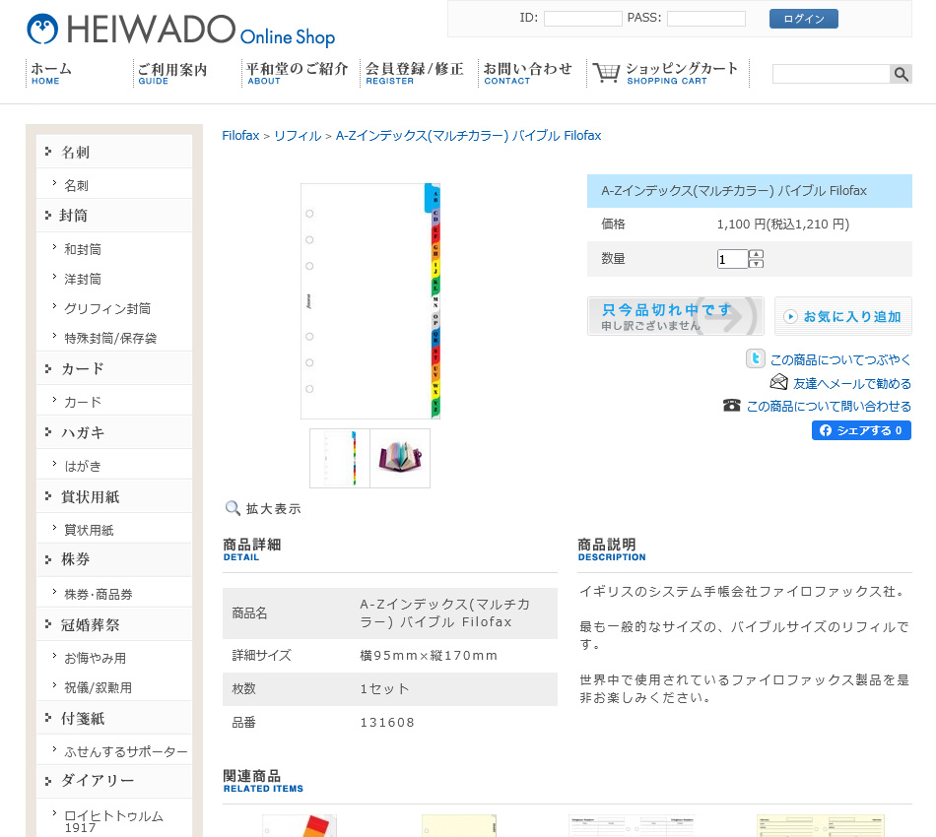The image size is (936, 837).
Task: Expand the 封筒 category header
Action: pos(114,216)
